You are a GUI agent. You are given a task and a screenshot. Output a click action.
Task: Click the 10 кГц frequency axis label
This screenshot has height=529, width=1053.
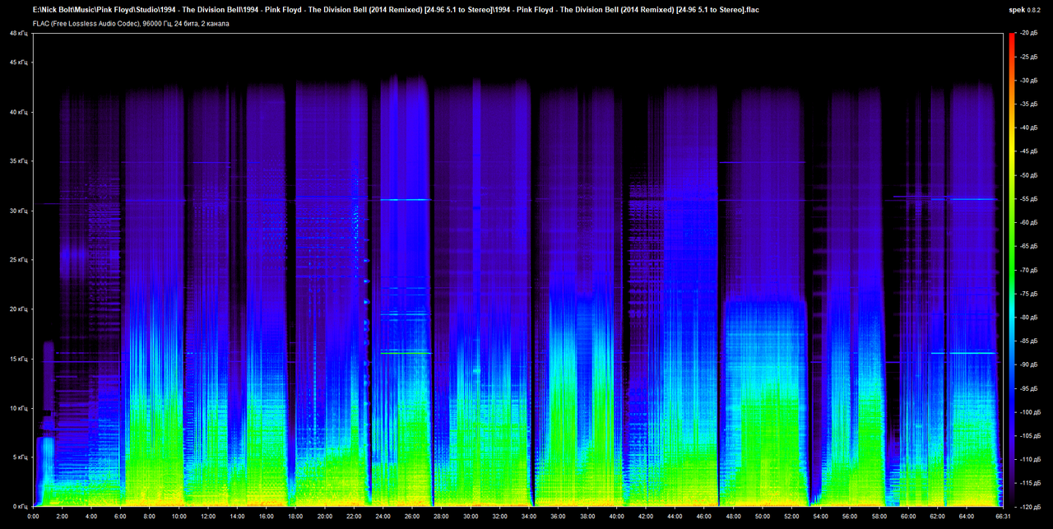coord(18,408)
